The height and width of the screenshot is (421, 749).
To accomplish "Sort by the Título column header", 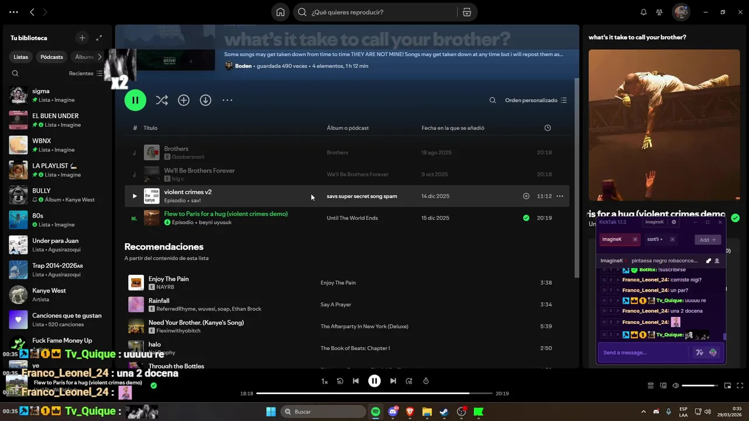I will click(x=150, y=128).
